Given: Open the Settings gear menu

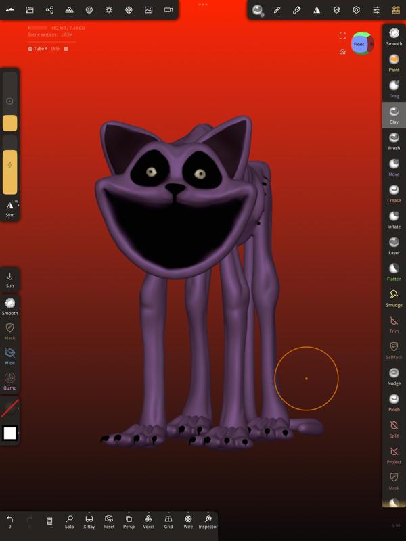Looking at the screenshot, I should 357,10.
